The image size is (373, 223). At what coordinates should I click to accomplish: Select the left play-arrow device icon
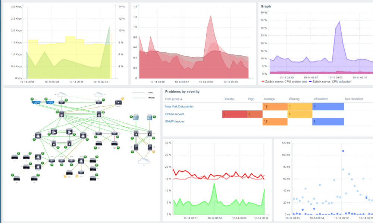pos(54,132)
